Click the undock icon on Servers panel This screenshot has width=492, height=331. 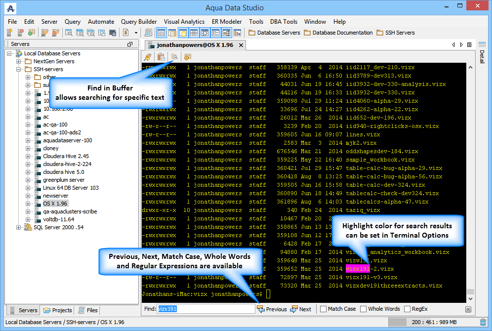[130, 44]
